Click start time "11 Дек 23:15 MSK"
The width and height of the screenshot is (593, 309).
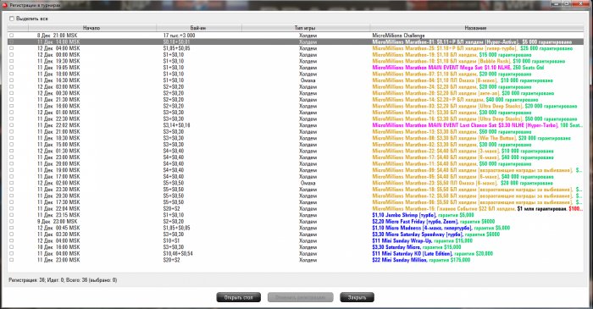tap(58, 215)
